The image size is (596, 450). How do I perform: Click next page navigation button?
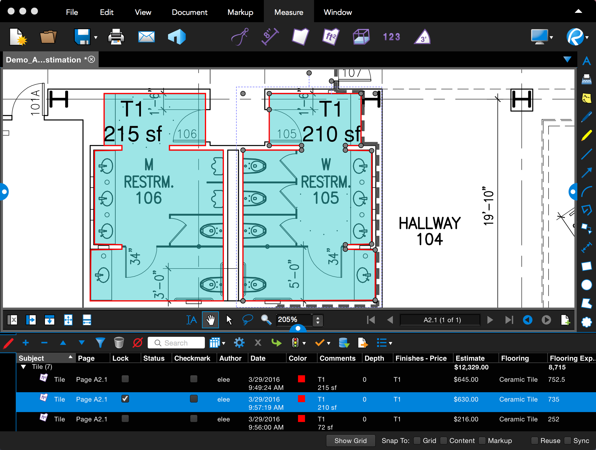click(x=490, y=320)
